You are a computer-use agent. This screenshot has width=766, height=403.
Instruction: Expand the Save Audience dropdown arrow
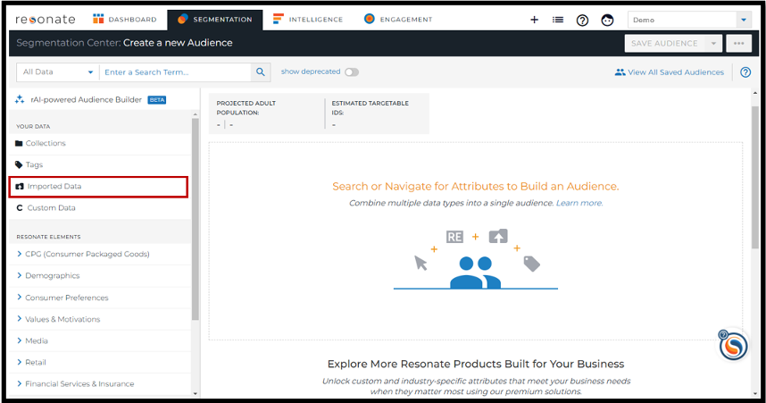713,44
